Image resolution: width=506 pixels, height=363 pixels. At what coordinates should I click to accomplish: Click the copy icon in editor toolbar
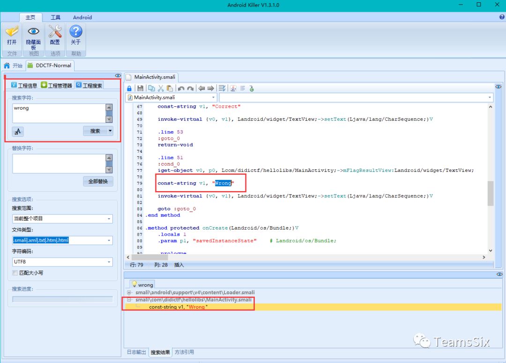151,89
